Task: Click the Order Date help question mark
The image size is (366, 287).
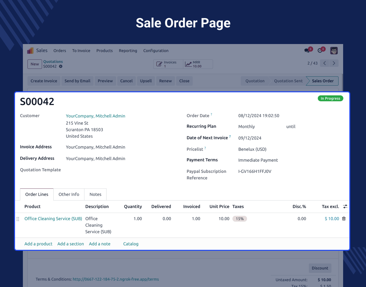Action: point(211,114)
